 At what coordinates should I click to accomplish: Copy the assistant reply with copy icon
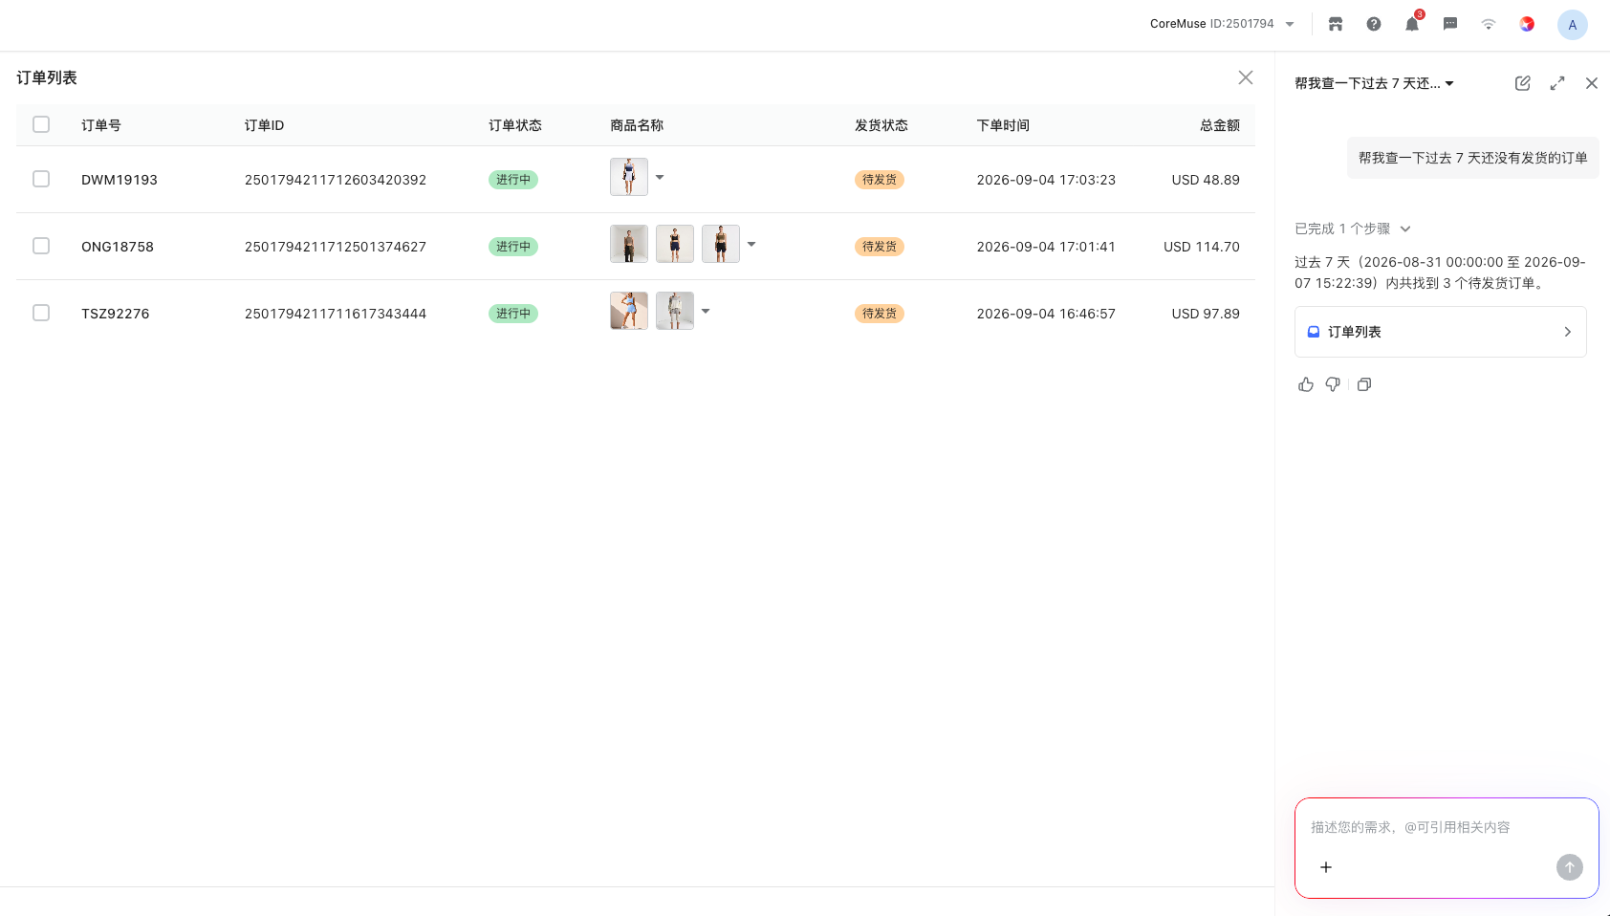pyautogui.click(x=1364, y=384)
